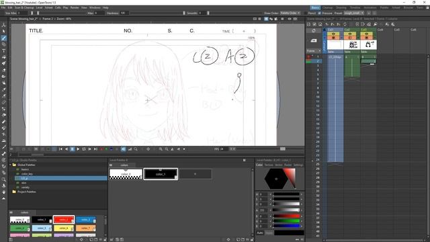Click freeze pause icon above canvas
This screenshot has width=430, height=242.
tap(282, 19)
